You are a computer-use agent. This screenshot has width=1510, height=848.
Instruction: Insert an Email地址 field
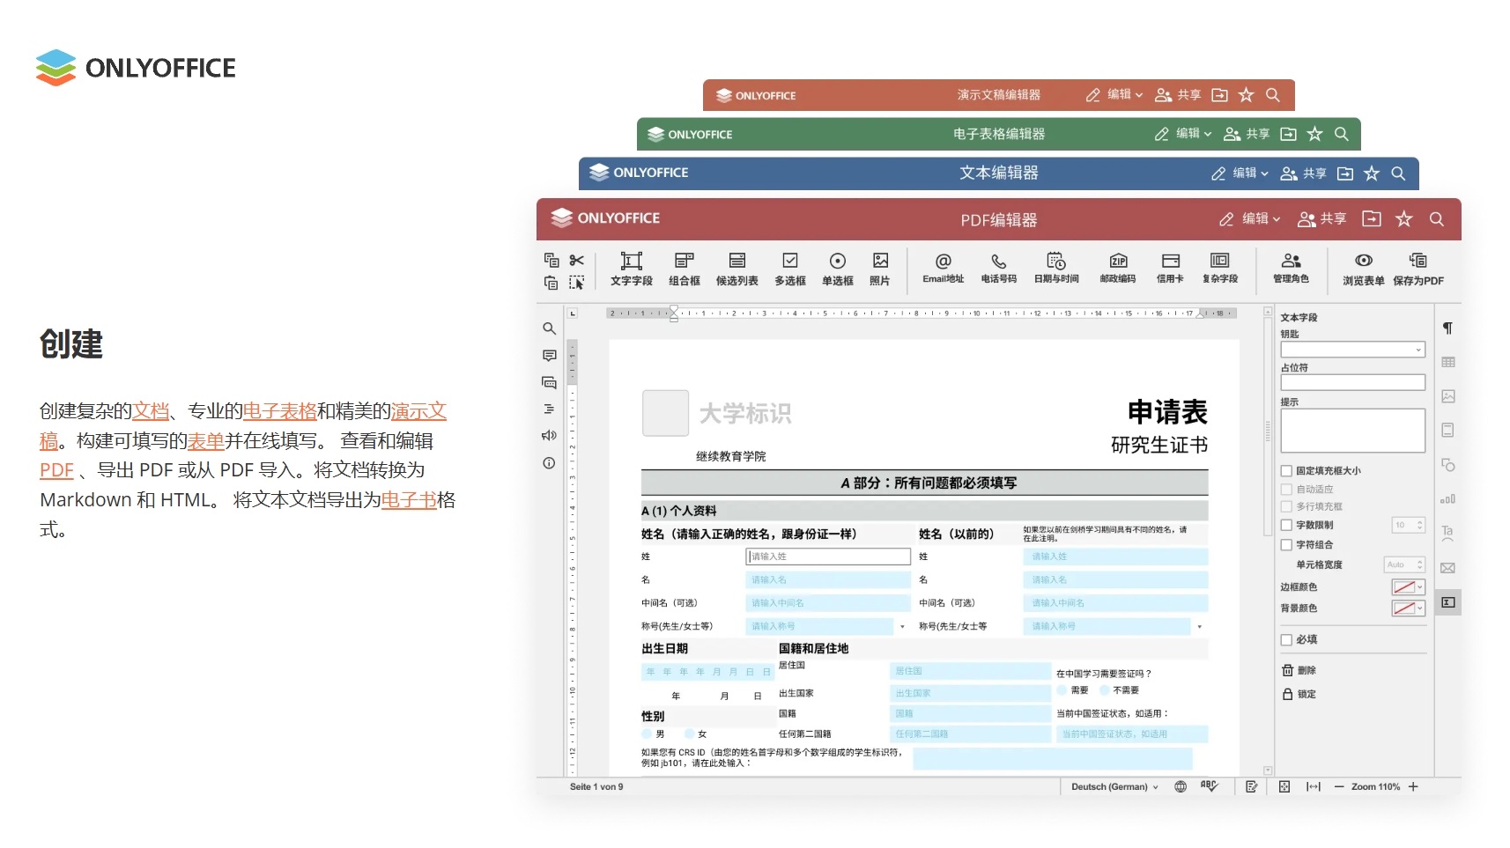[x=943, y=268]
